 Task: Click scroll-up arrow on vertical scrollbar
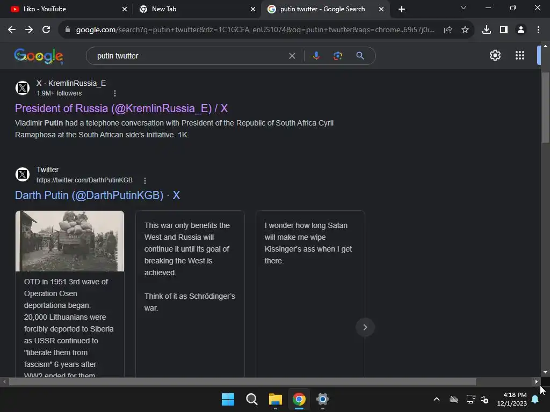click(545, 46)
